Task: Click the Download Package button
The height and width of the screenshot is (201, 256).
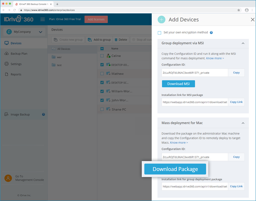Action: pyautogui.click(x=175, y=169)
